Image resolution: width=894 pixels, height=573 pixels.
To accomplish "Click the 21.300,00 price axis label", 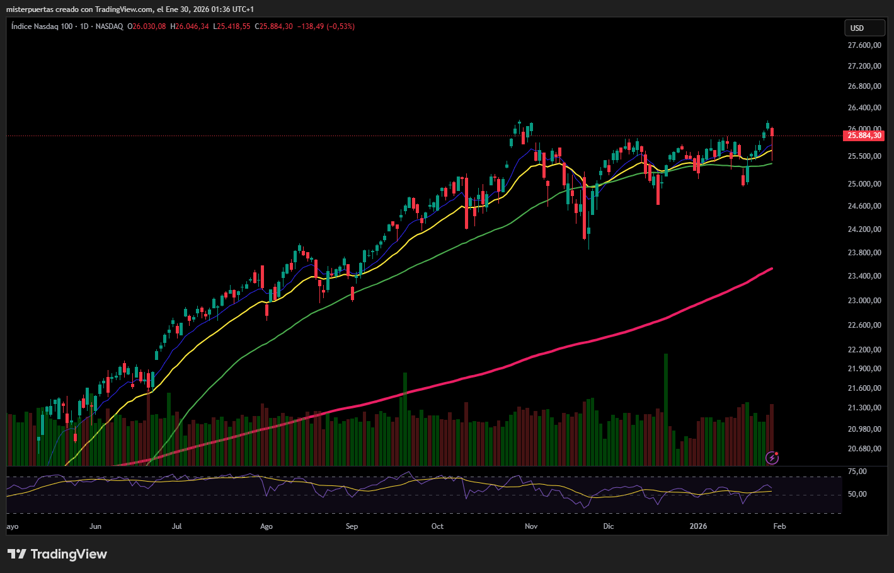I will click(x=864, y=408).
